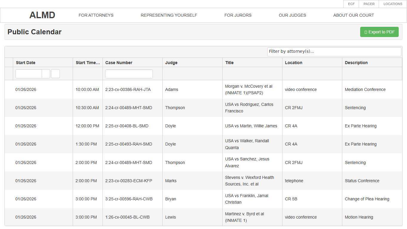Click the ALMD site logo
This screenshot has height=229, width=407.
(42, 15)
